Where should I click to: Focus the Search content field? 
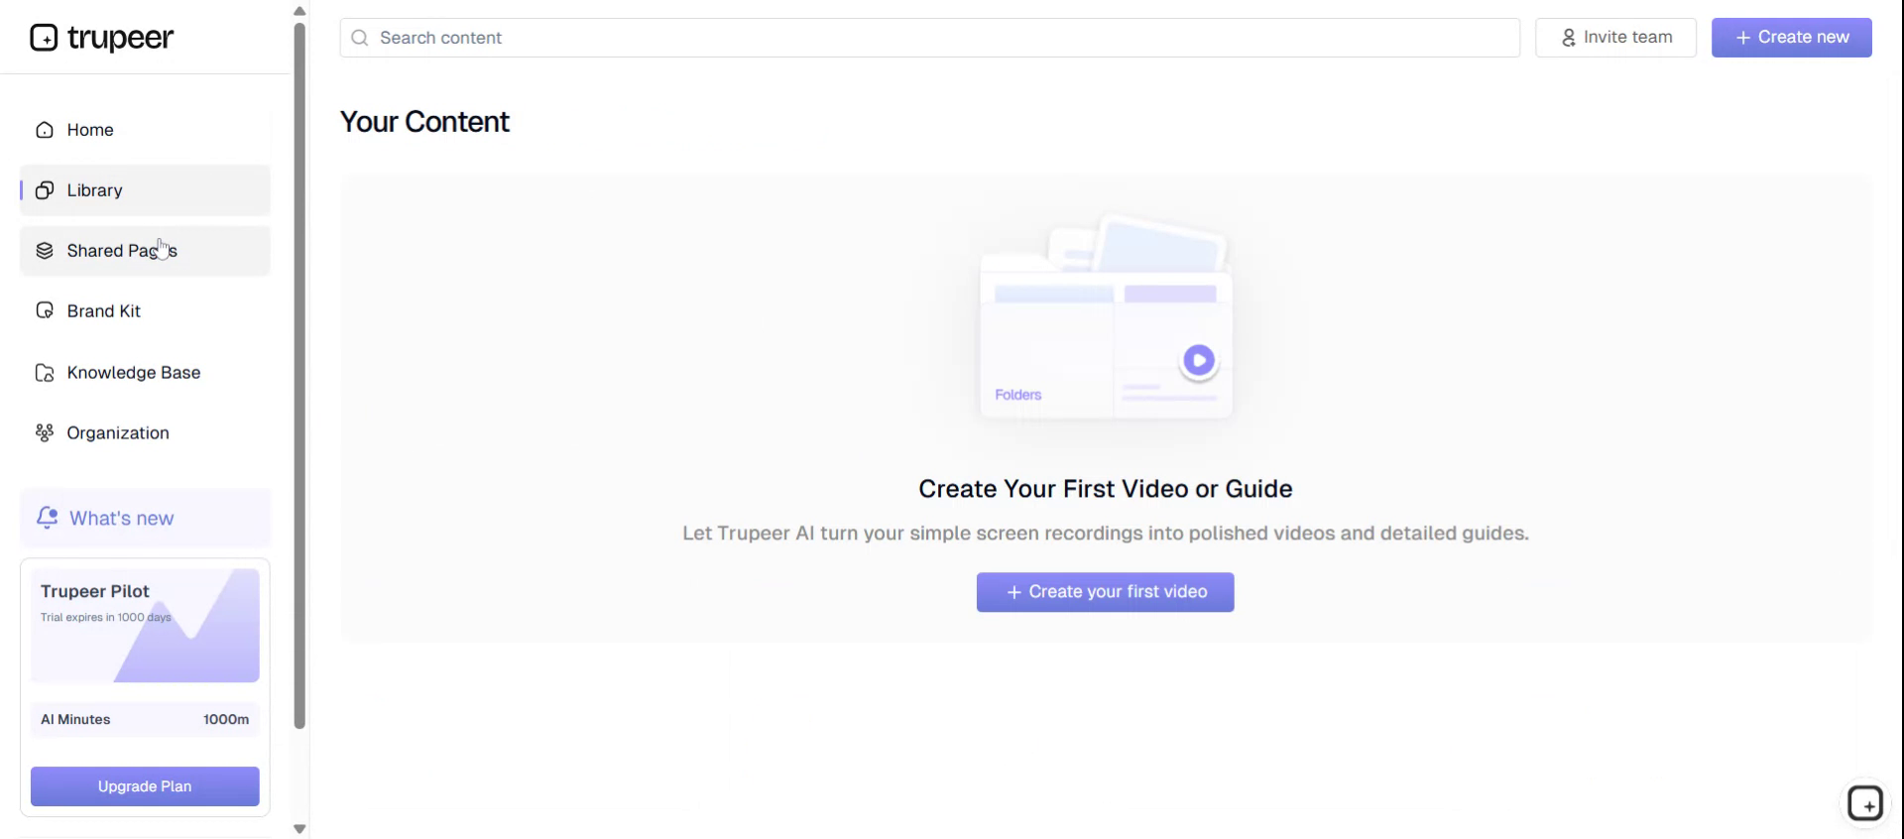click(x=929, y=38)
